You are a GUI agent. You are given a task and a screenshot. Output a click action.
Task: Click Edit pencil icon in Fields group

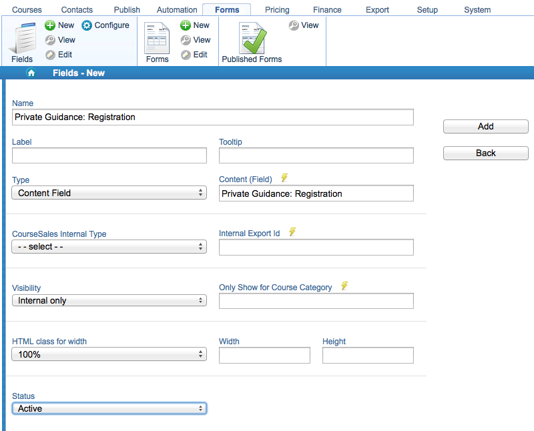(x=50, y=55)
